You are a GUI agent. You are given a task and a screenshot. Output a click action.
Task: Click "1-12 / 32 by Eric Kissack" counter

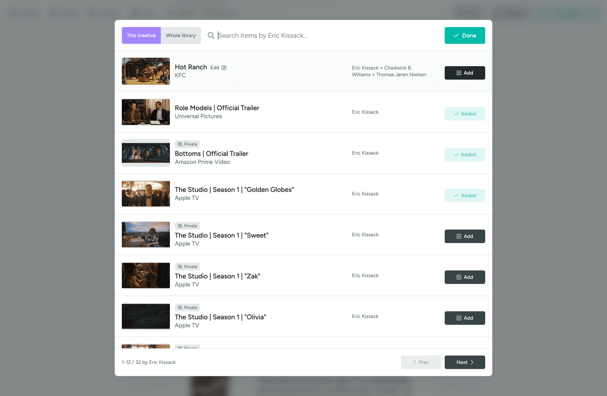coord(149,362)
